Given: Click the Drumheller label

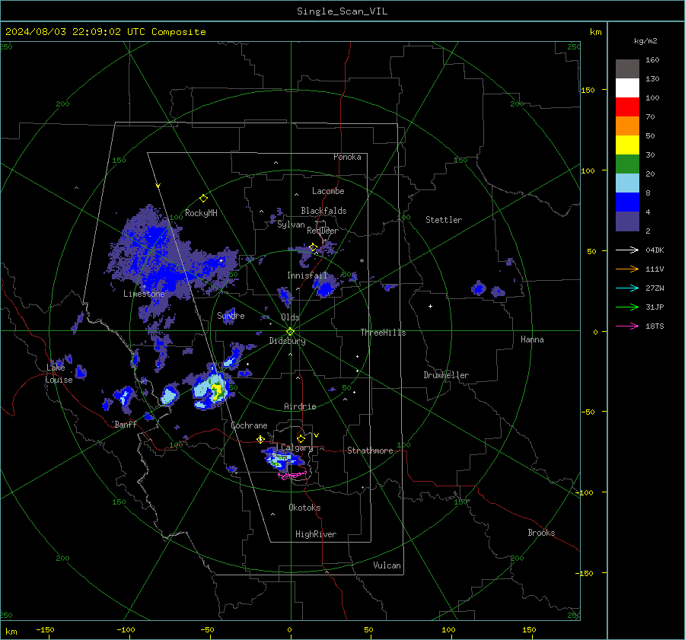Looking at the screenshot, I should coord(446,375).
